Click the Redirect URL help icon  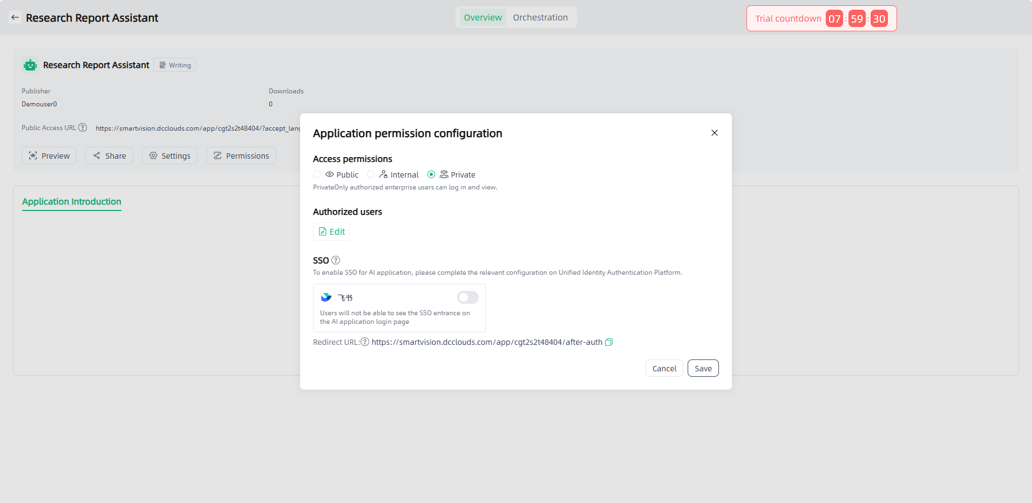coord(365,342)
